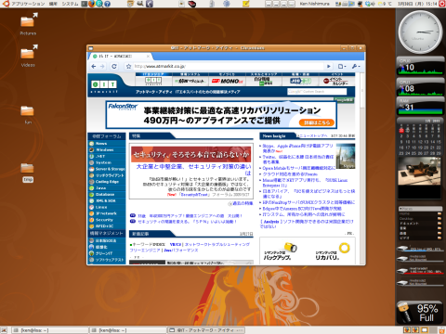Open the Analysis article link
The image size is (446, 334).
307,224
